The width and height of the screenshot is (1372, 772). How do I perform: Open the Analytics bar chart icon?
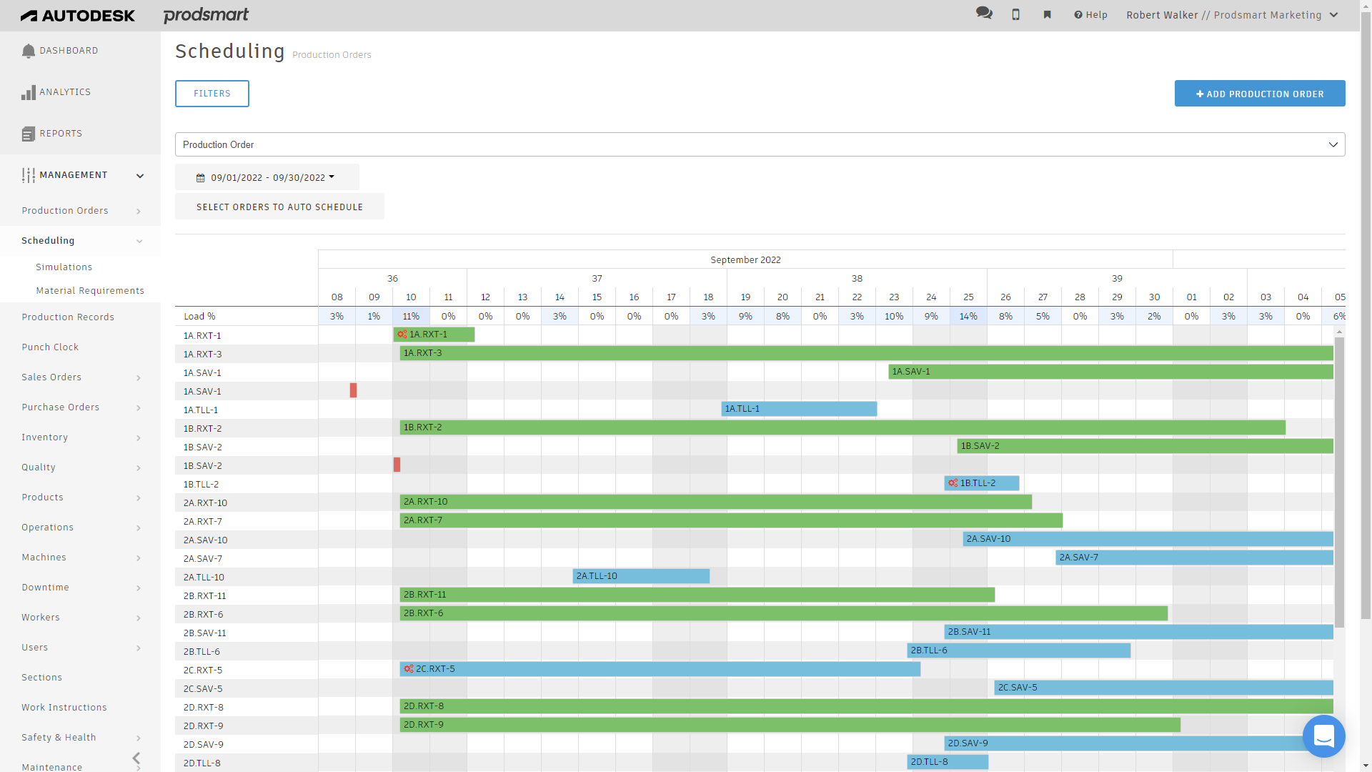(29, 92)
